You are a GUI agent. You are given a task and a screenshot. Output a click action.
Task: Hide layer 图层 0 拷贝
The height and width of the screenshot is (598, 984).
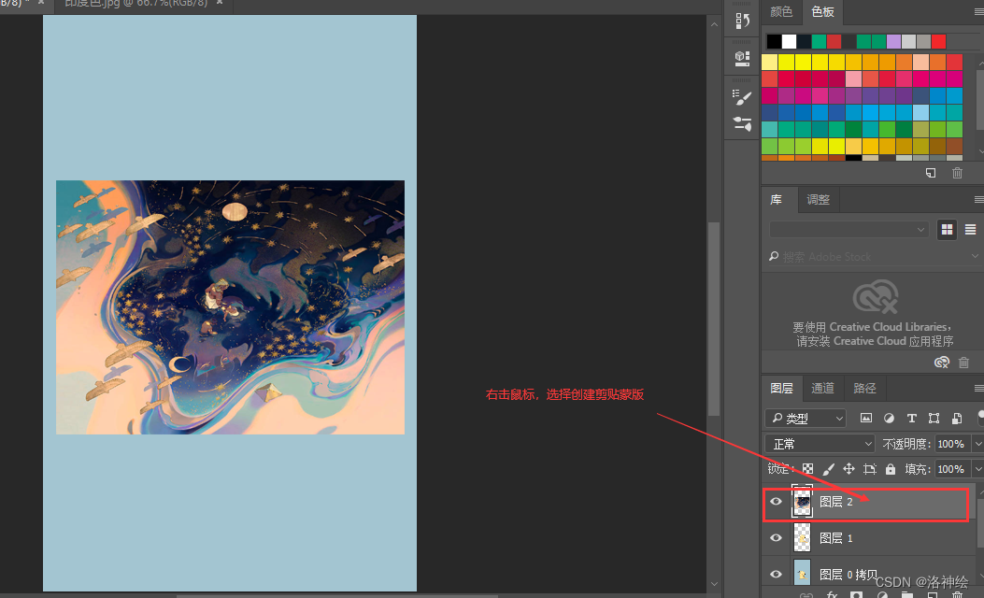[x=777, y=574]
